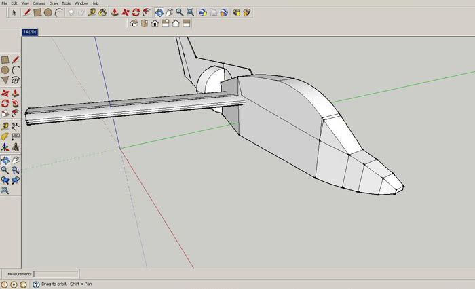Switch to the Back view house icon
The image size is (475, 289).
tap(176, 23)
